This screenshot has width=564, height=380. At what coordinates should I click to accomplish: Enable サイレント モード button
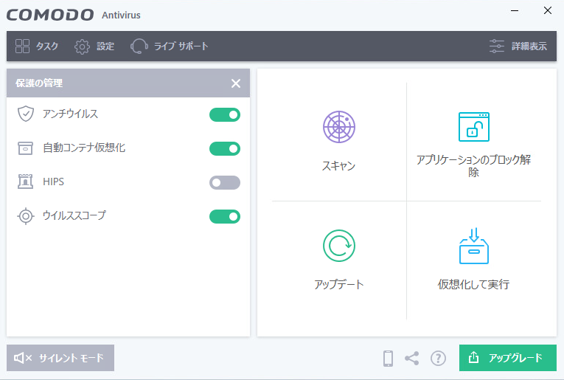point(60,358)
